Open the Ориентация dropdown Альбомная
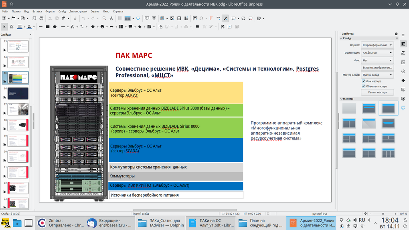Image resolution: width=409 pixels, height=230 pixels. pos(377,52)
